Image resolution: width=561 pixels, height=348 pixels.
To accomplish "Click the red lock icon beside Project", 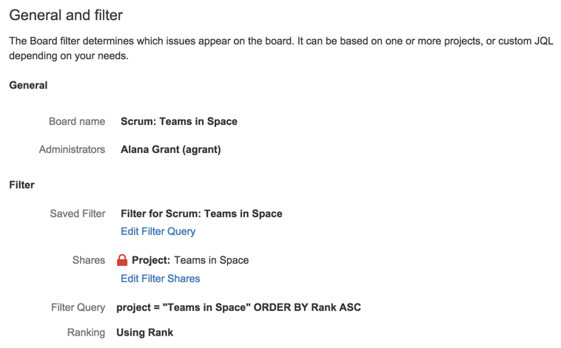I will (x=122, y=260).
